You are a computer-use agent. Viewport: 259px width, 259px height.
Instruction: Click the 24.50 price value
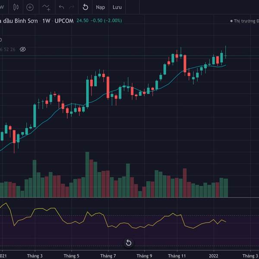coord(82,21)
